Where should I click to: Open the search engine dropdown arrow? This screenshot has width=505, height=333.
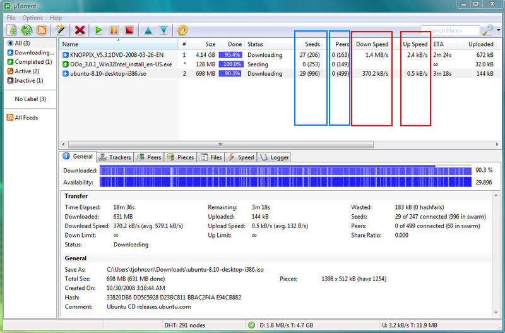(x=499, y=30)
